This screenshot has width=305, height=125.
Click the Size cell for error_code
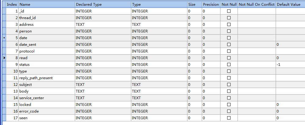coord(194,111)
